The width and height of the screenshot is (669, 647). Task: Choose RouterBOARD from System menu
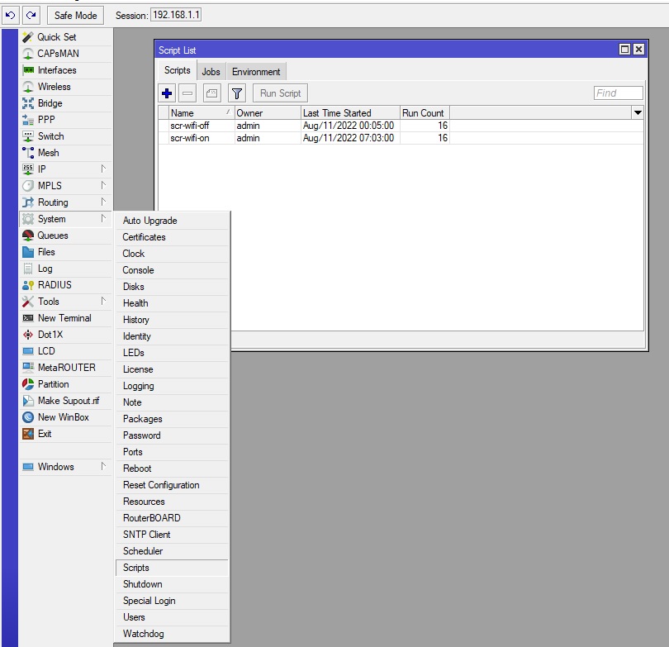[172, 518]
